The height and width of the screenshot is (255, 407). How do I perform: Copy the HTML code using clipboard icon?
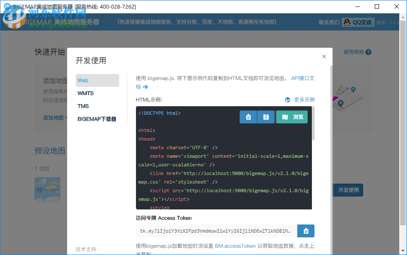[x=248, y=117]
